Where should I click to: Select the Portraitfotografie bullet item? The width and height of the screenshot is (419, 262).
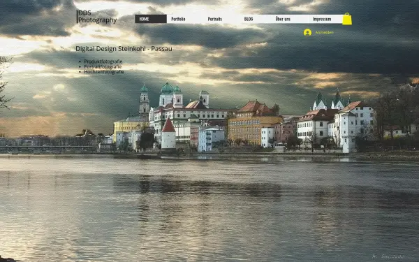point(103,66)
